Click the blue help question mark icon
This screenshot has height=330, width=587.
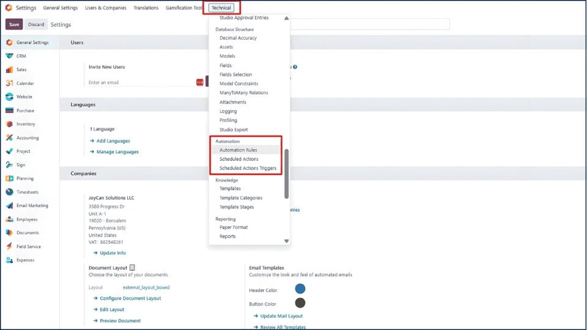pos(295,67)
